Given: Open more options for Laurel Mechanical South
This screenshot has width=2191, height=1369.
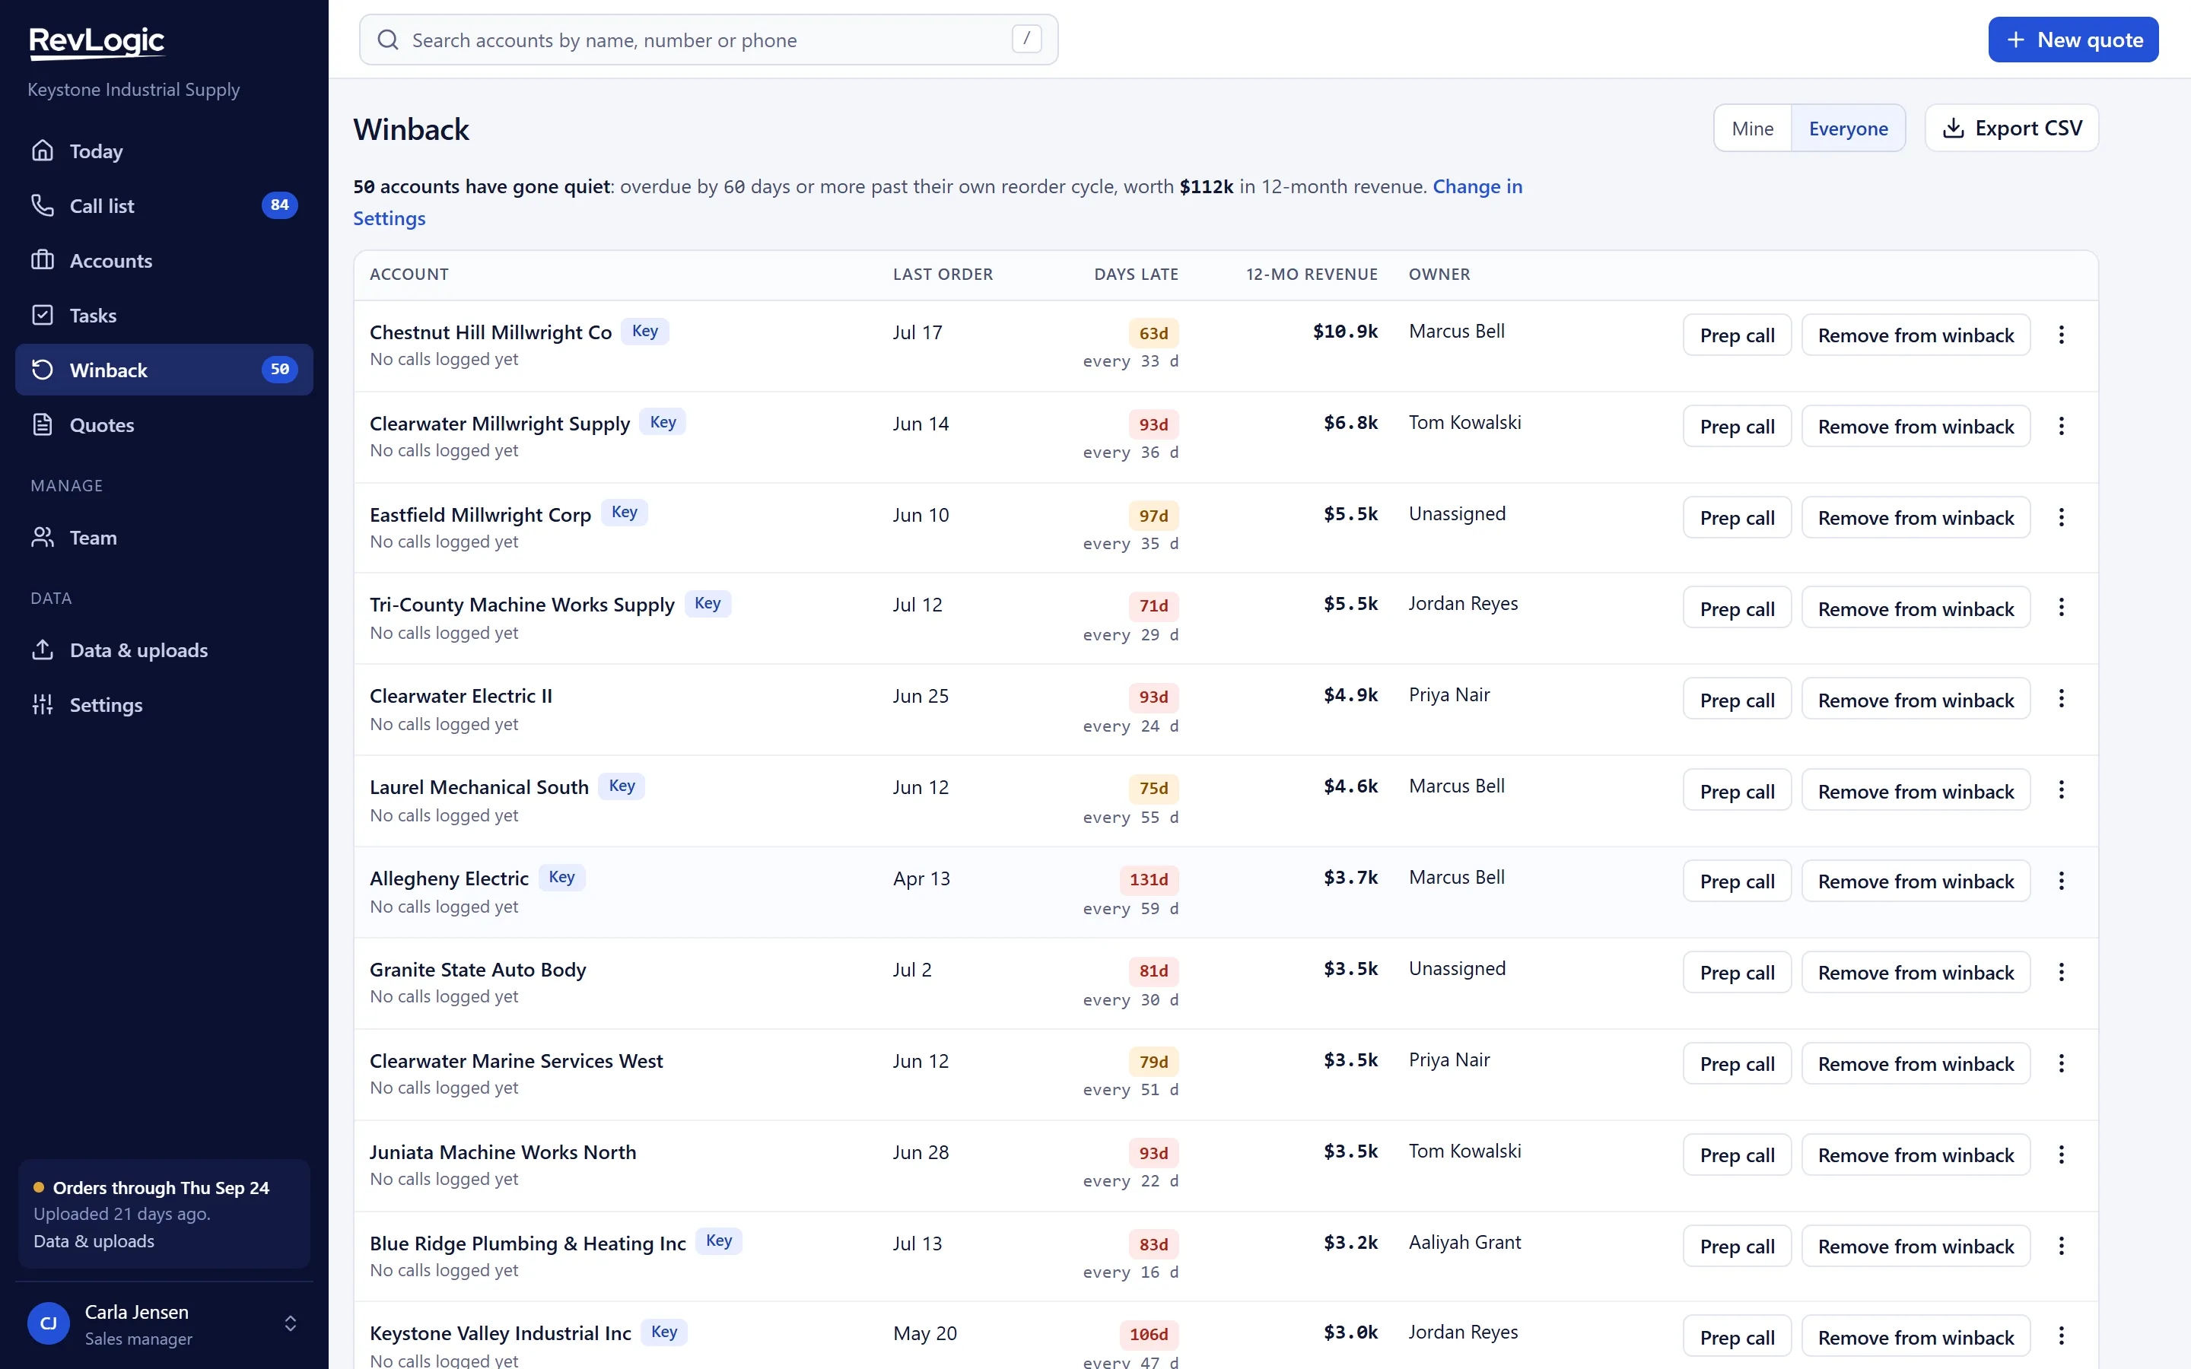Looking at the screenshot, I should pos(2062,790).
